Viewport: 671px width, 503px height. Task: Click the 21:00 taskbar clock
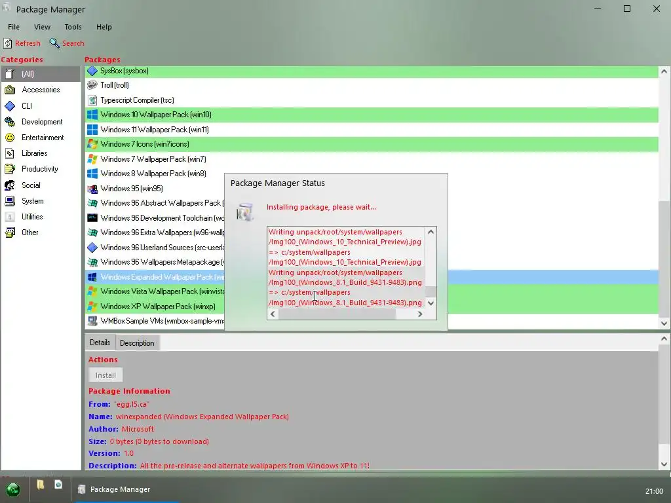(654, 491)
